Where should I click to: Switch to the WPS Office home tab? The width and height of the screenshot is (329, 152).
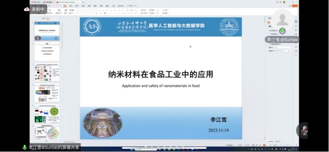(x=36, y=2)
